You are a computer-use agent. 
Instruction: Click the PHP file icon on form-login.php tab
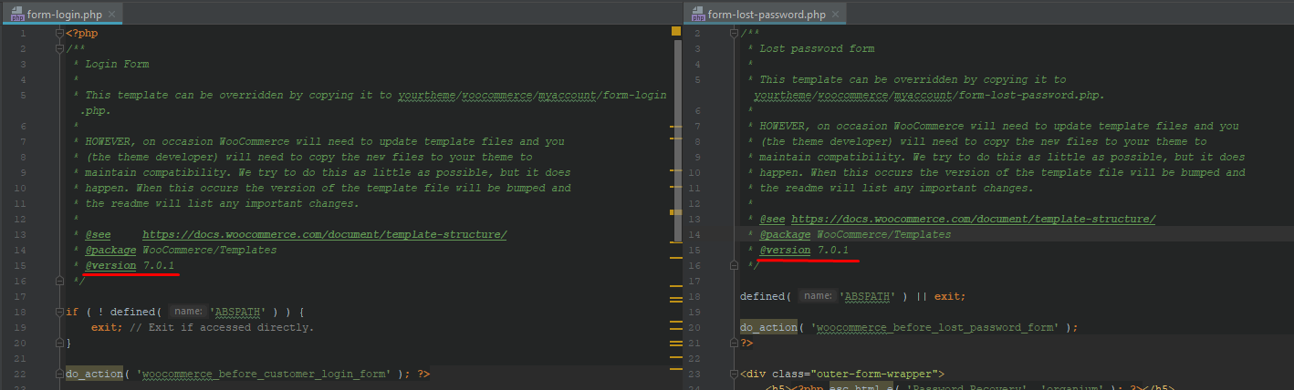[16, 14]
